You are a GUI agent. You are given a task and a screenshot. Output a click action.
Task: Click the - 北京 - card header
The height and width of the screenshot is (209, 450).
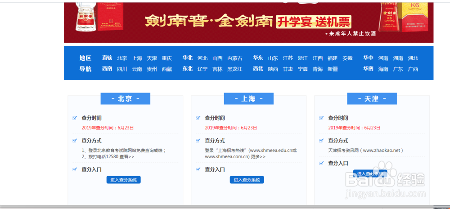pyautogui.click(x=126, y=98)
